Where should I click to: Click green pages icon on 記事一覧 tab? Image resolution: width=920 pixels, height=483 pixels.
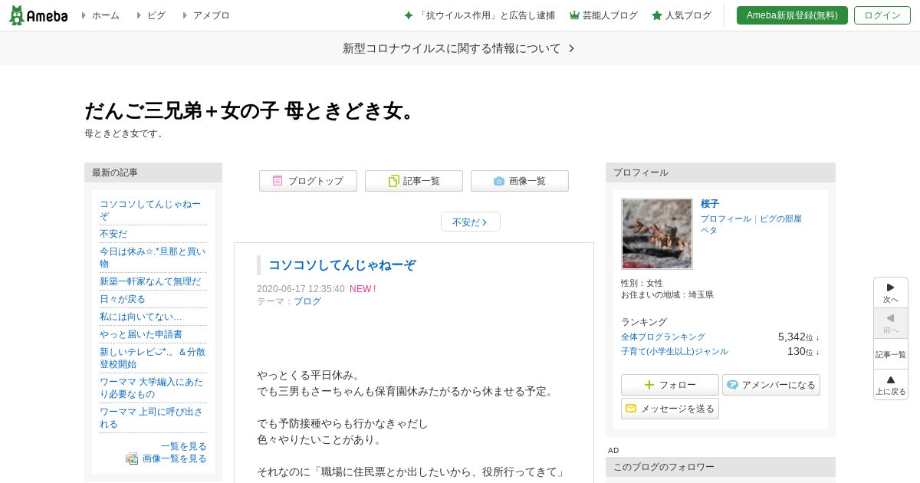point(393,181)
